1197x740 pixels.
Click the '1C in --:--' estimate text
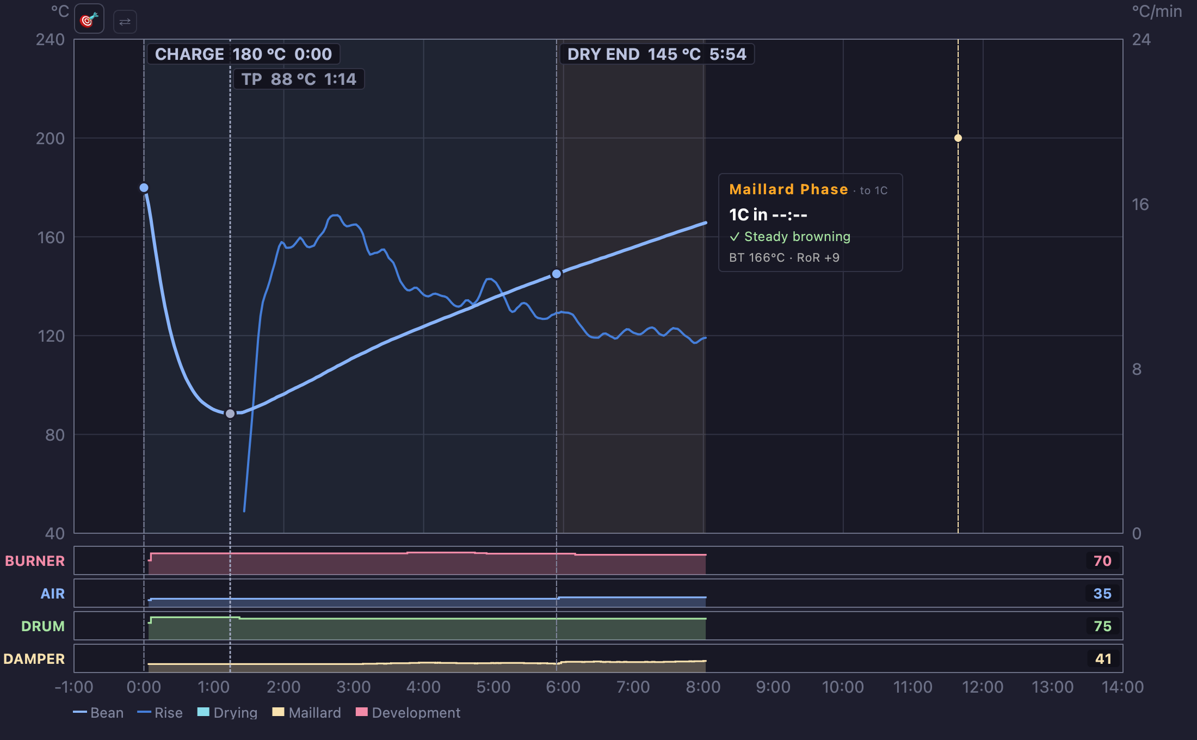[x=768, y=215]
